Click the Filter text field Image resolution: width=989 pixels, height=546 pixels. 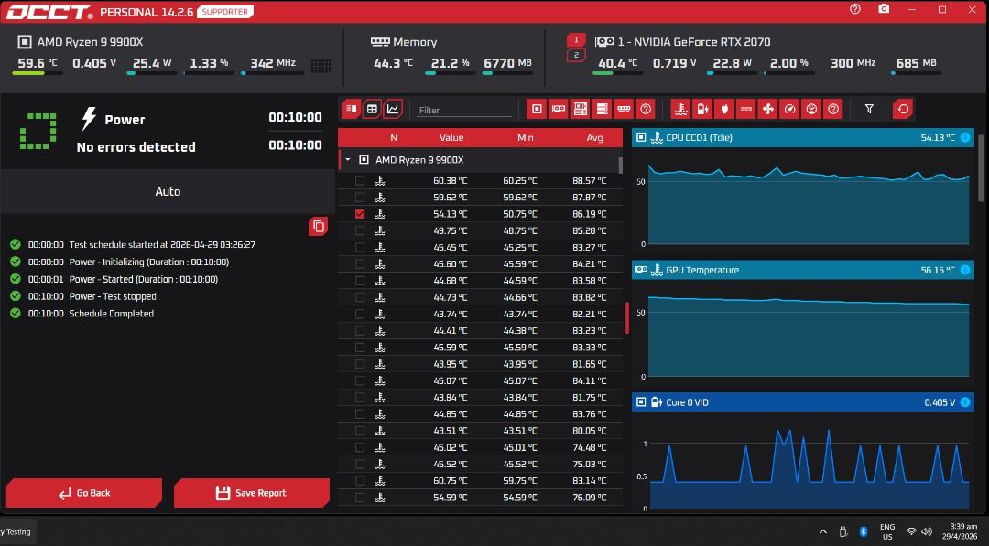[x=464, y=110]
